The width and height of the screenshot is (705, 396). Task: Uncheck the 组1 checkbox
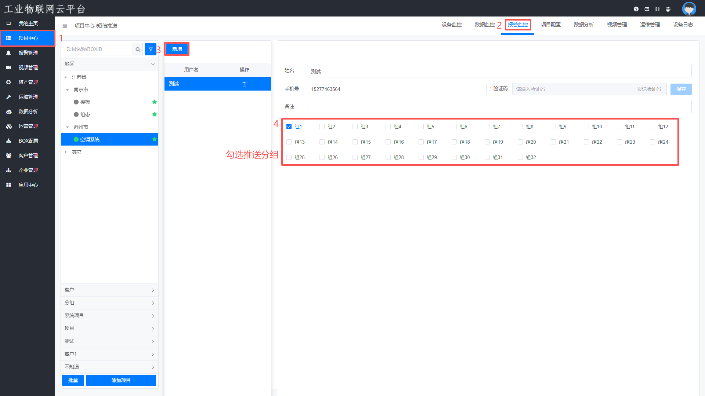coord(289,126)
